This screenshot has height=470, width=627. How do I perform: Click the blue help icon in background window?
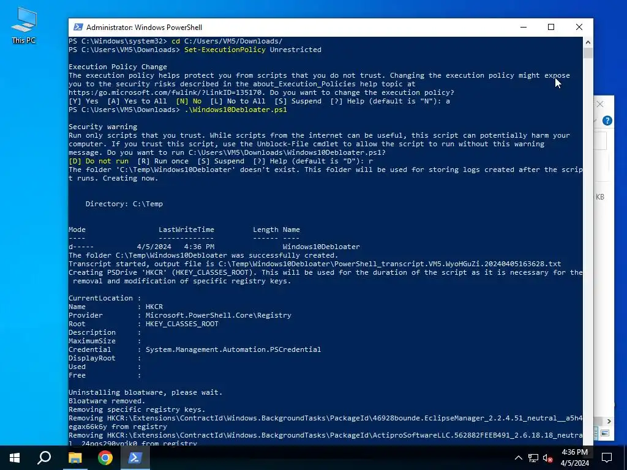(607, 121)
